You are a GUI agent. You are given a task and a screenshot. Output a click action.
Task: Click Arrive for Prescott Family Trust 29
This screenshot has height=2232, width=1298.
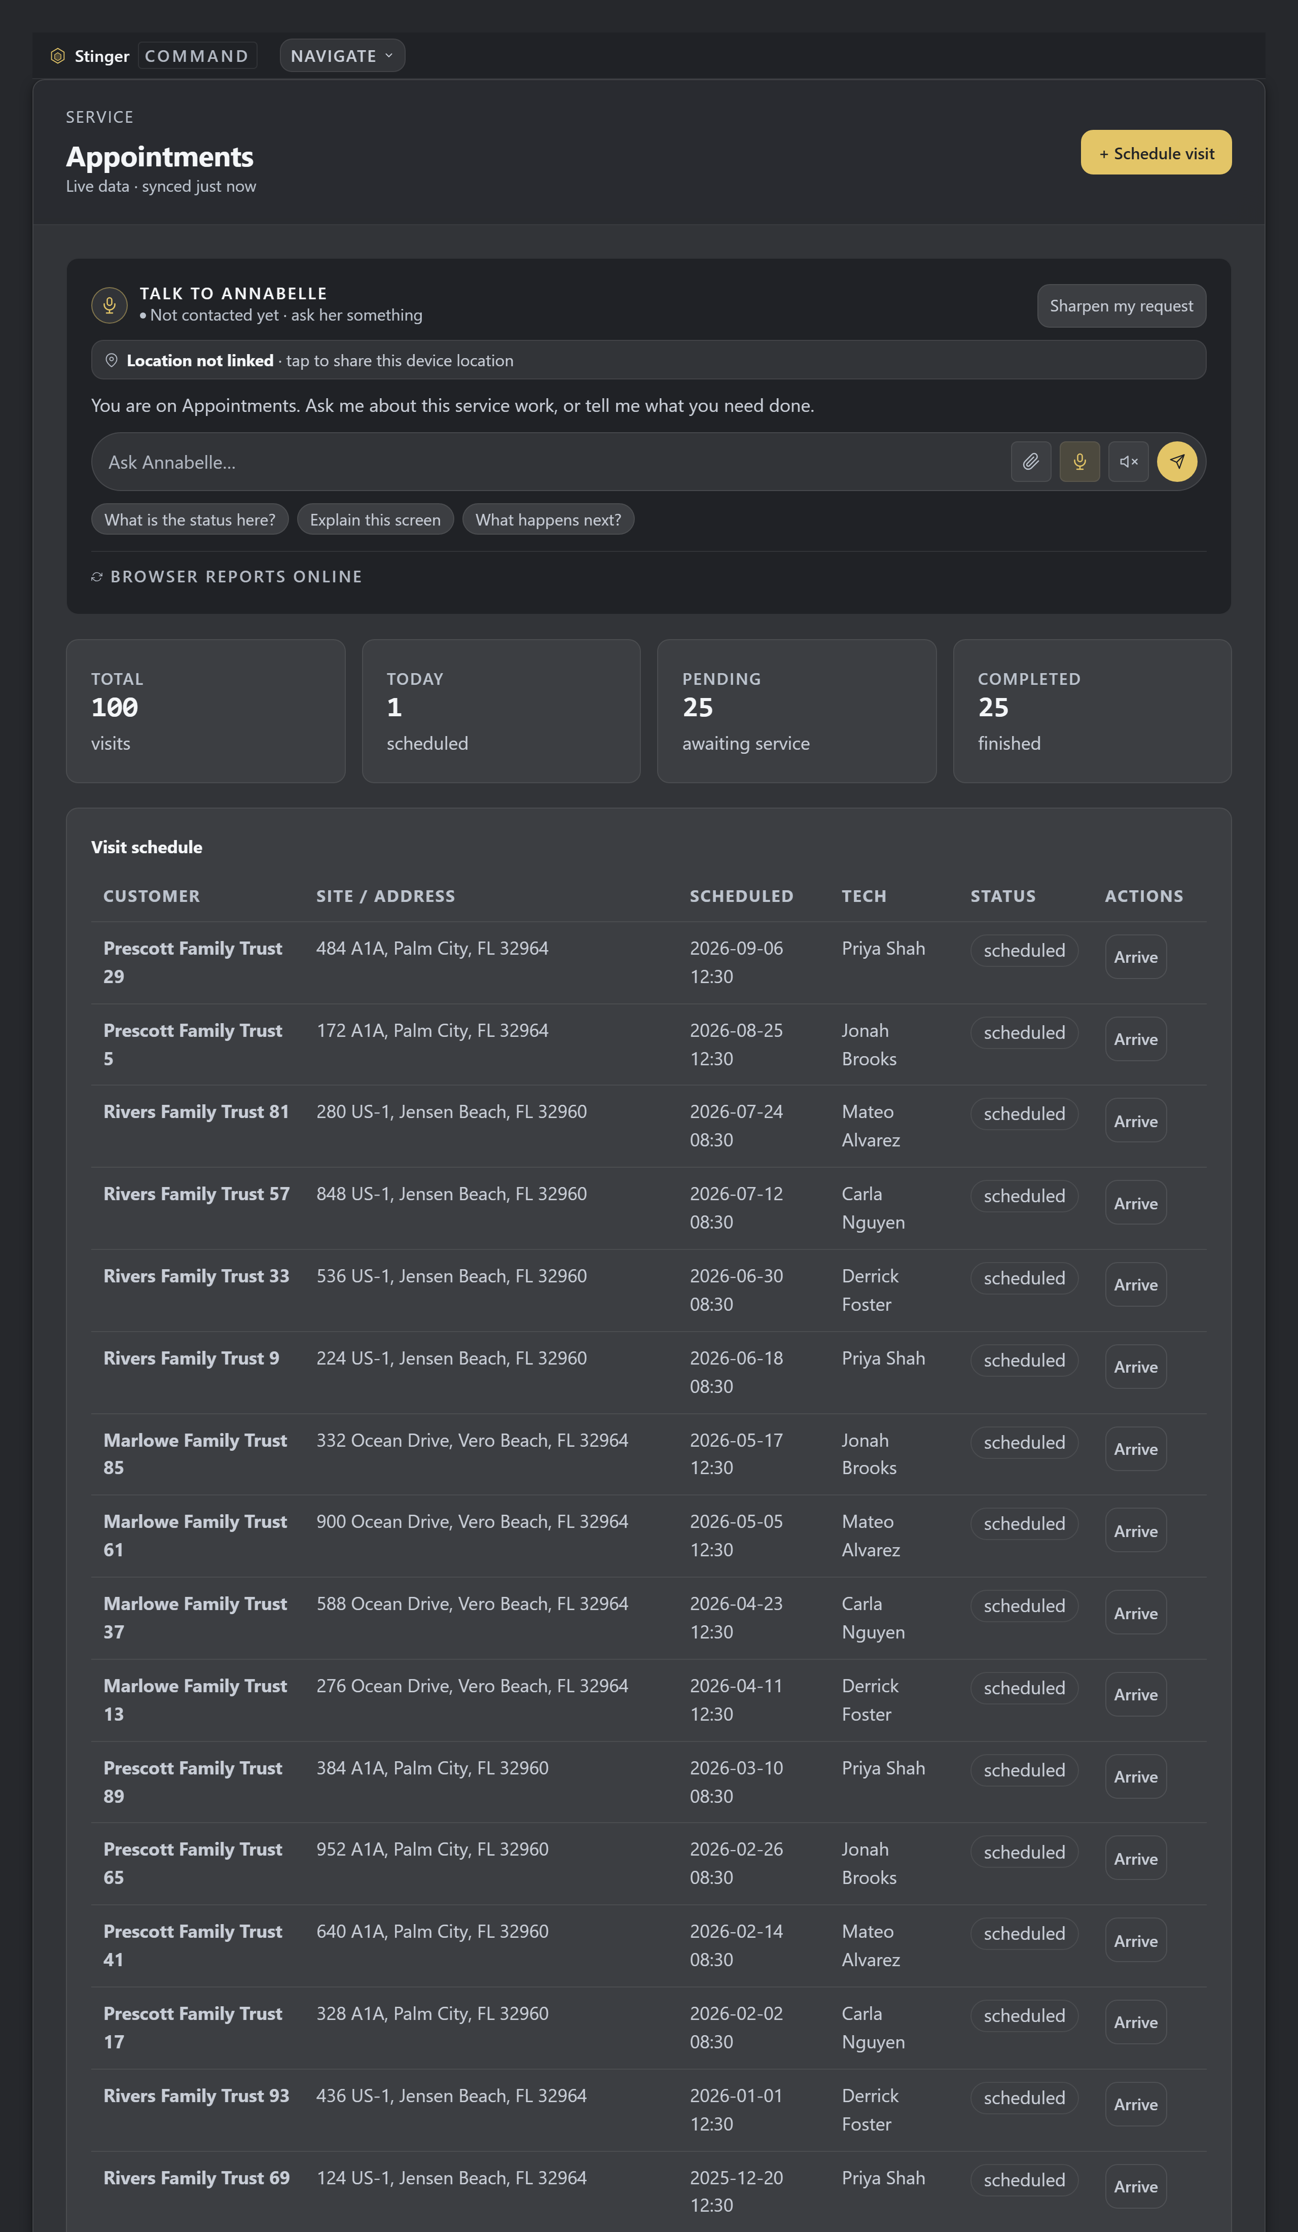pyautogui.click(x=1136, y=957)
